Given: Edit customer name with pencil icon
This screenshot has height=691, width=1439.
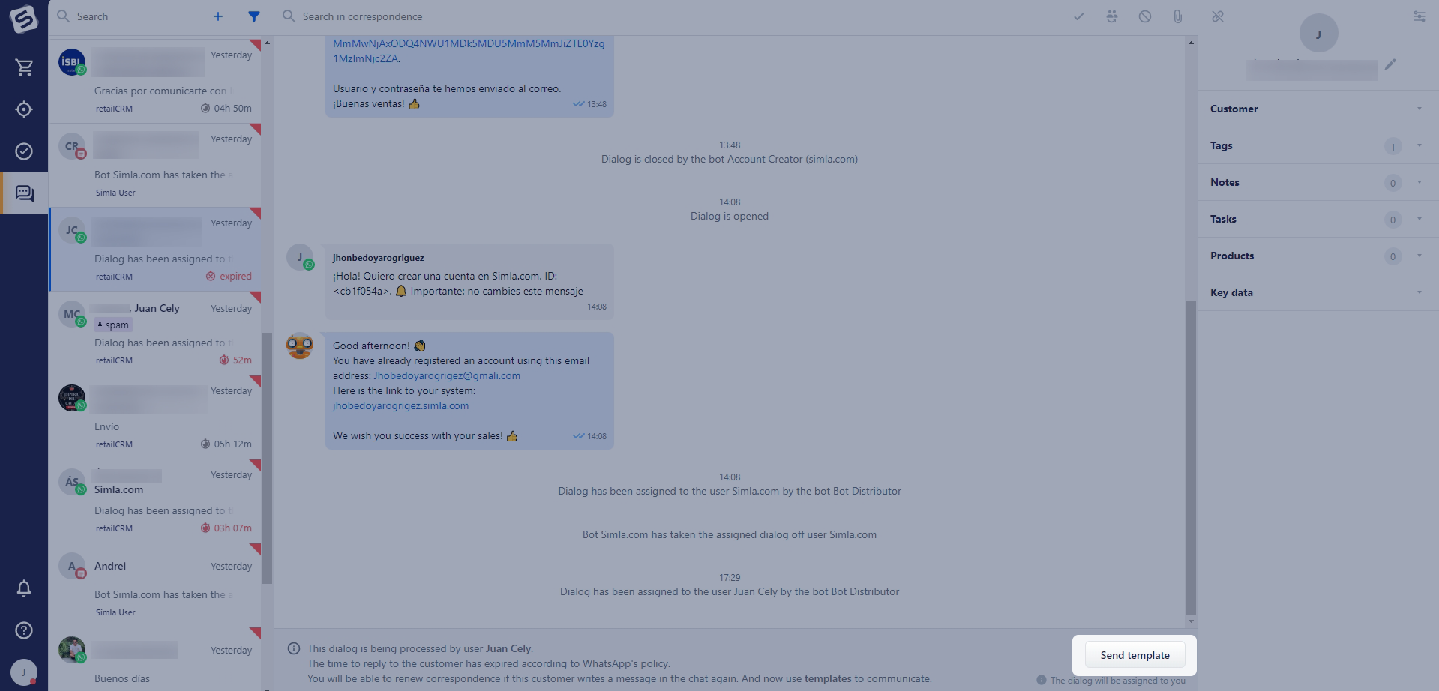Looking at the screenshot, I should tap(1390, 64).
